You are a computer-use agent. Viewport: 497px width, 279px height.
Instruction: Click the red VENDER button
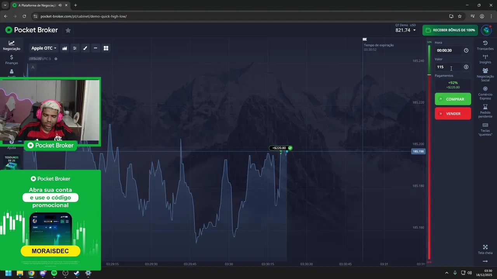[453, 114]
